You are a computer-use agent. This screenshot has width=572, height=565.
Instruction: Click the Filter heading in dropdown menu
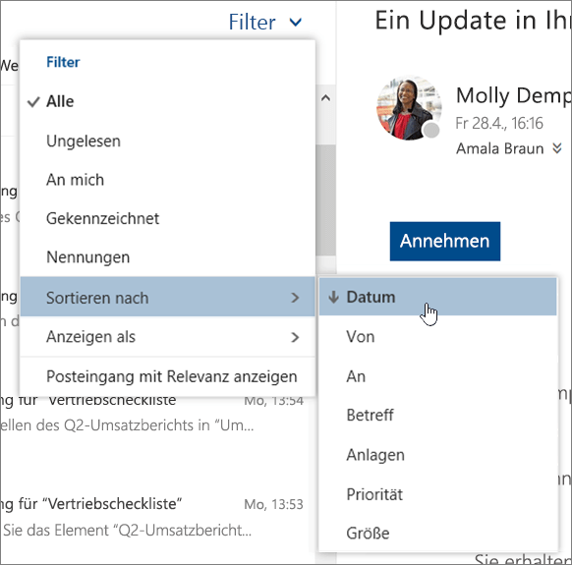tap(63, 62)
